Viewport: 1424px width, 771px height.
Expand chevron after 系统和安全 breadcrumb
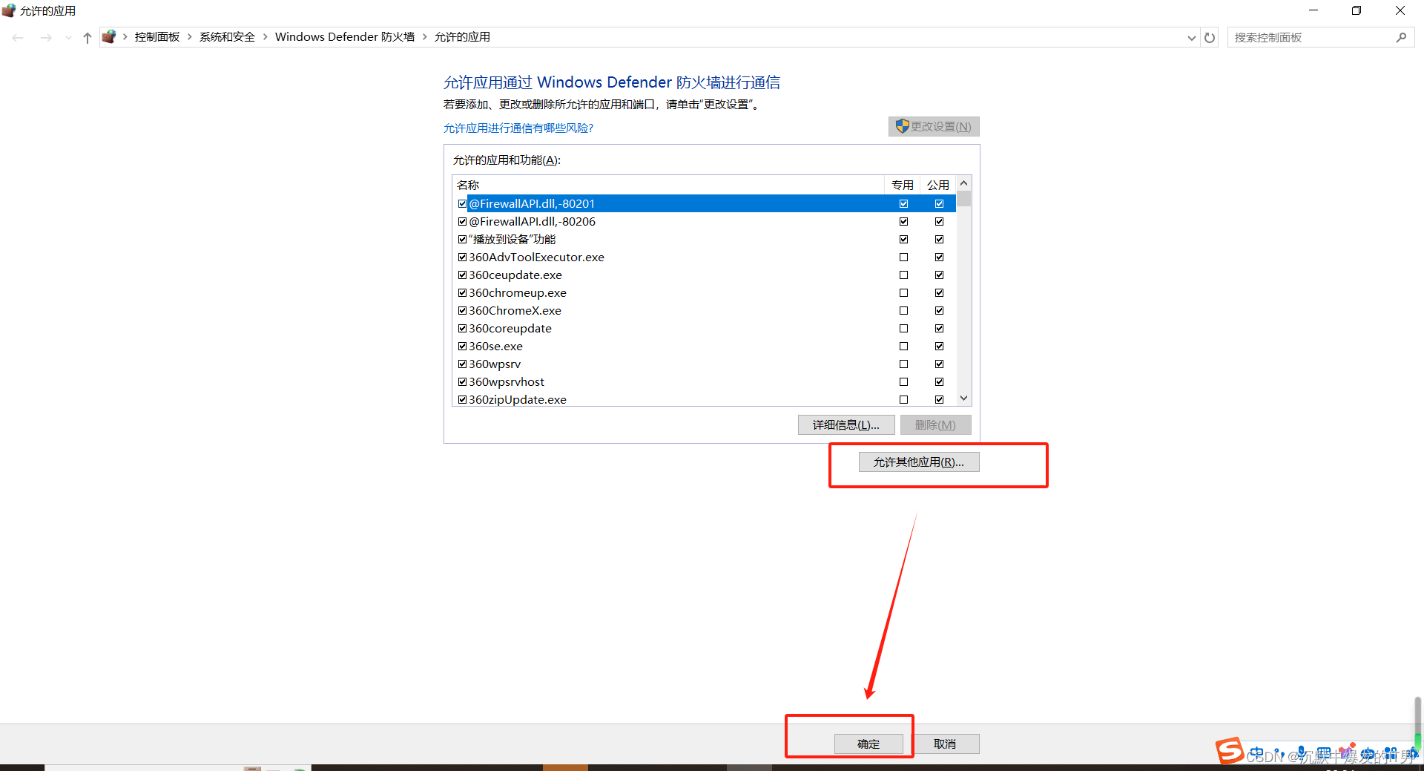click(x=266, y=37)
